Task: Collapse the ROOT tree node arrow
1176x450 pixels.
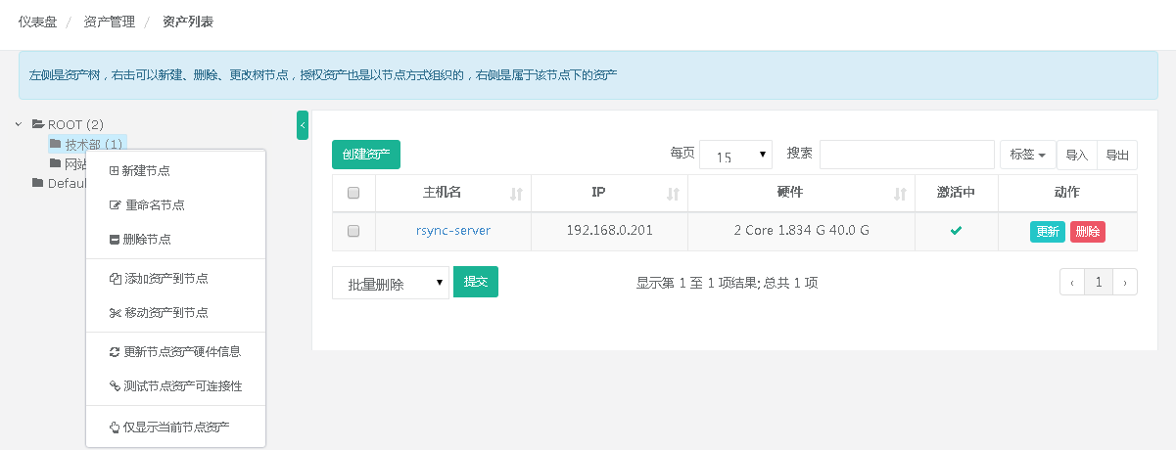Action: pos(19,124)
